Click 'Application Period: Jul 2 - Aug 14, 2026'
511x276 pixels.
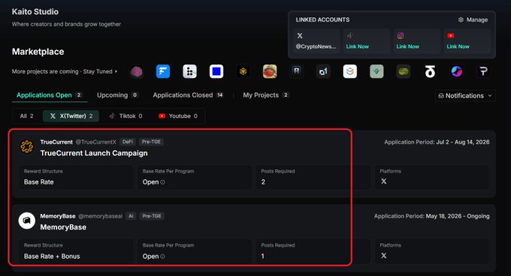click(437, 142)
